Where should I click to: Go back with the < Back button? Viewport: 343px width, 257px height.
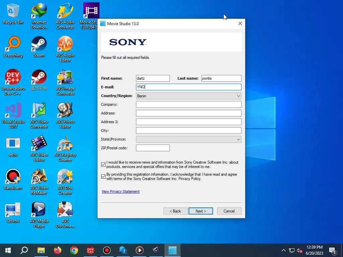click(x=176, y=211)
